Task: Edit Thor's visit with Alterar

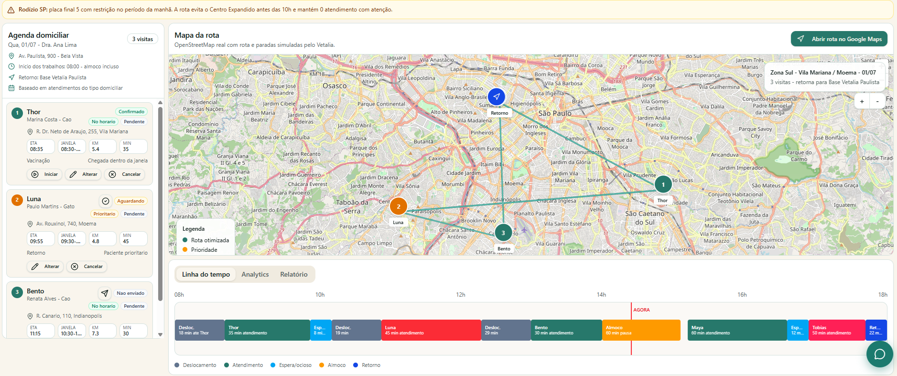Action: tap(84, 174)
